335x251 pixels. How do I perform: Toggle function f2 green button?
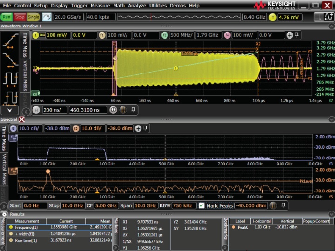tap(165, 35)
